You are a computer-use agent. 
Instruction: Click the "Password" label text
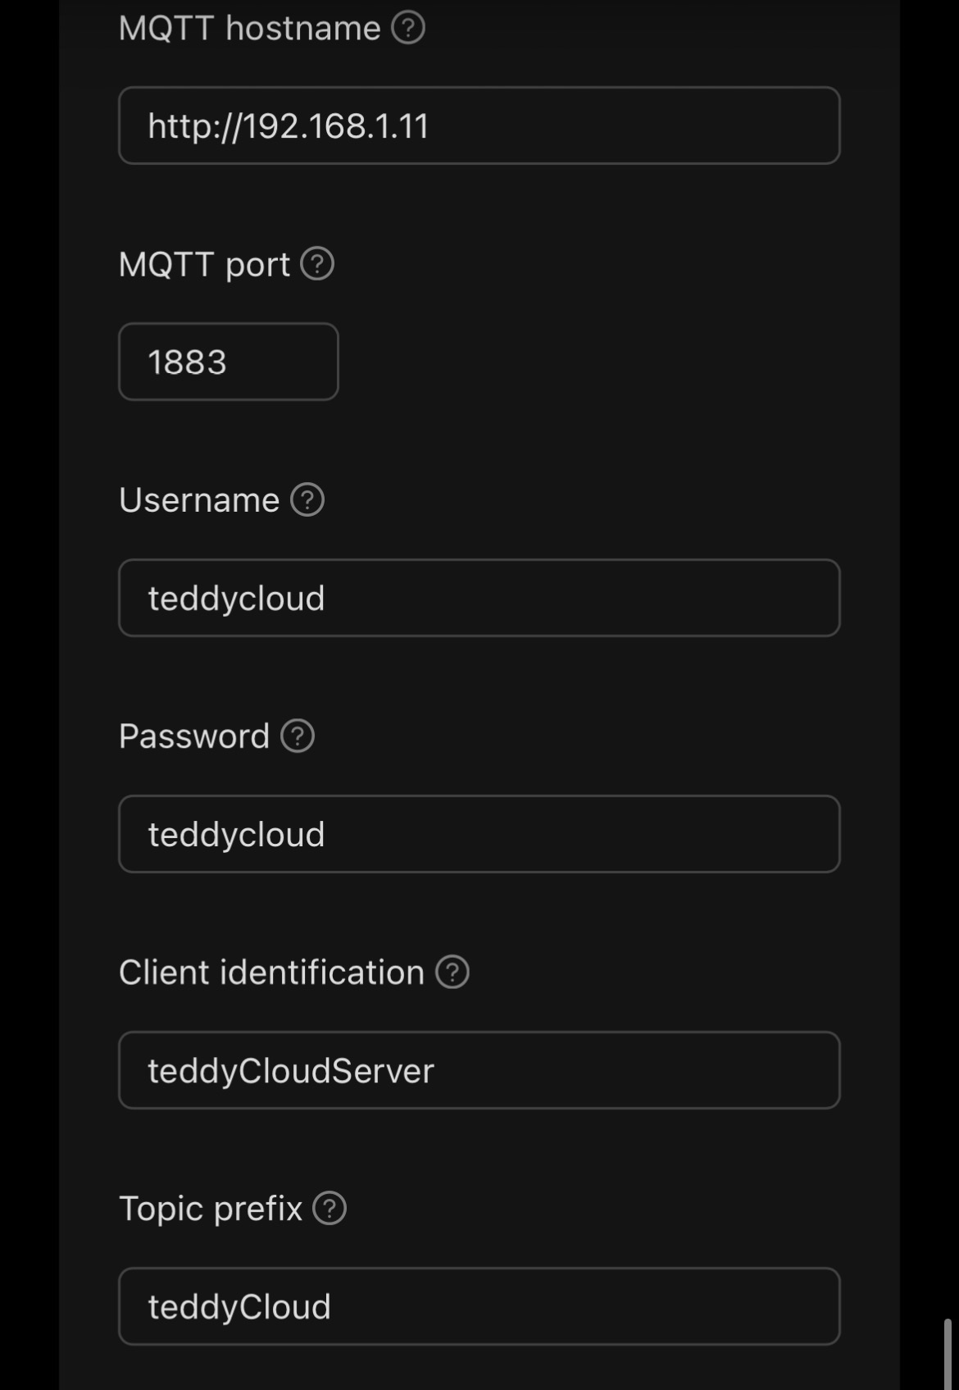194,736
